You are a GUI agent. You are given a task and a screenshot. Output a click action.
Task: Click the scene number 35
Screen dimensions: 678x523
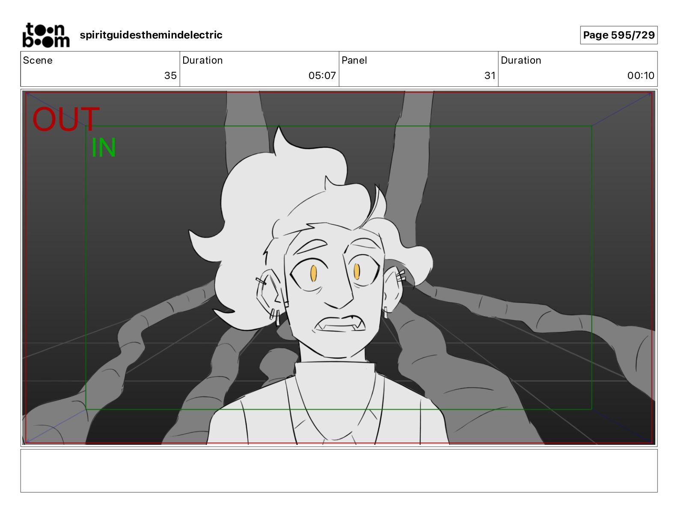(x=170, y=76)
